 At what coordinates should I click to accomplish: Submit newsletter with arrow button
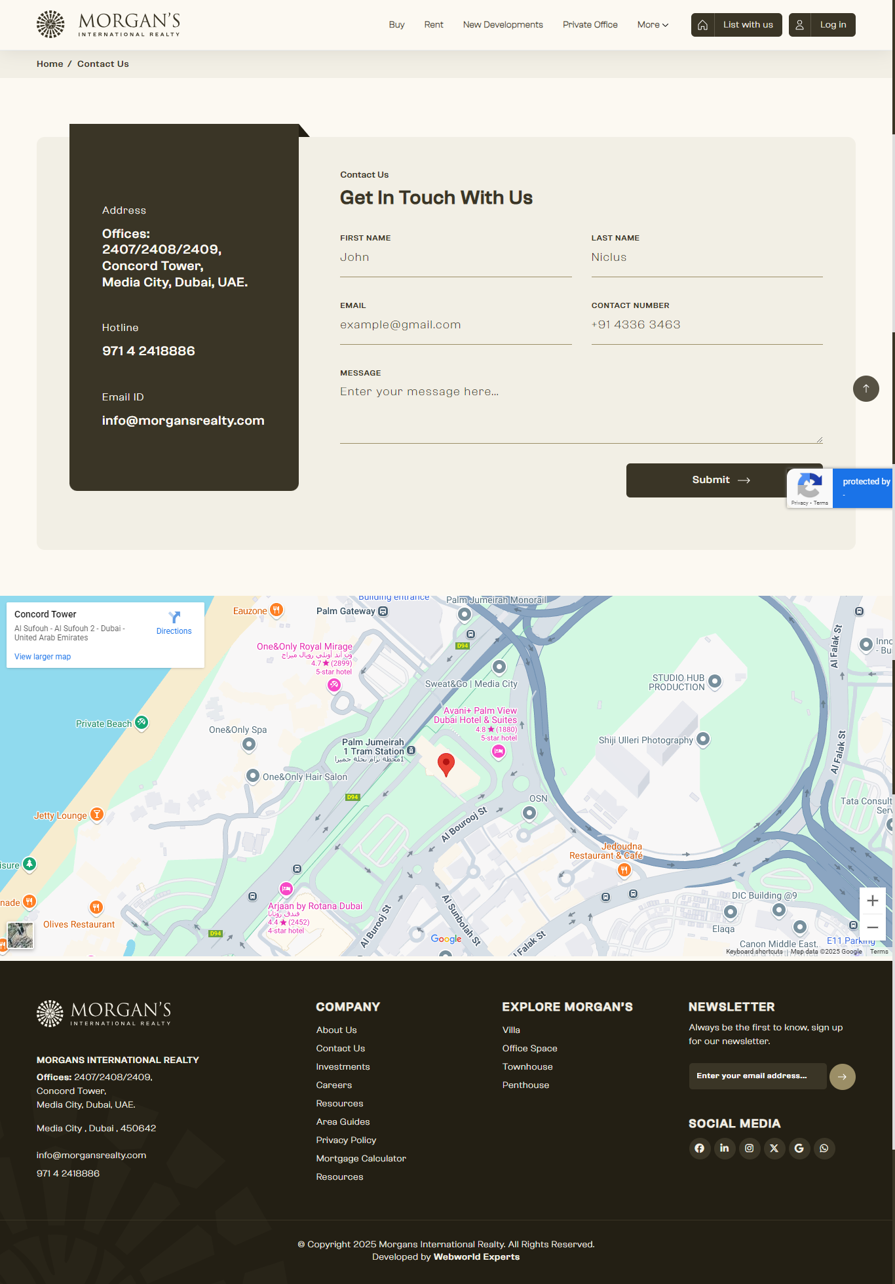tap(842, 1076)
